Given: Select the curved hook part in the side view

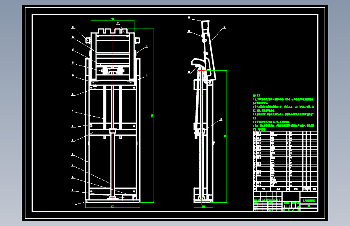Looking at the screenshot, I should coord(197,62).
